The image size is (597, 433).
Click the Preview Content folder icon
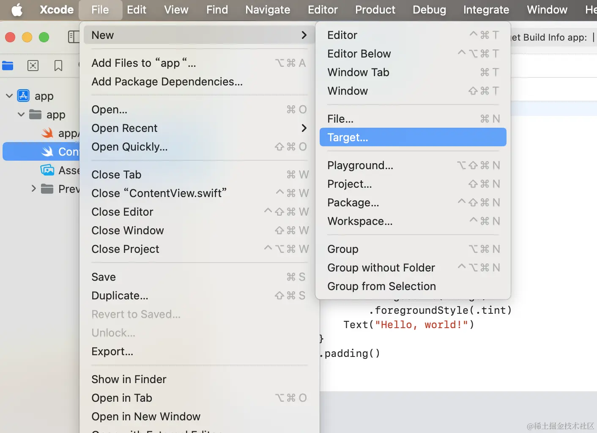pyautogui.click(x=47, y=189)
